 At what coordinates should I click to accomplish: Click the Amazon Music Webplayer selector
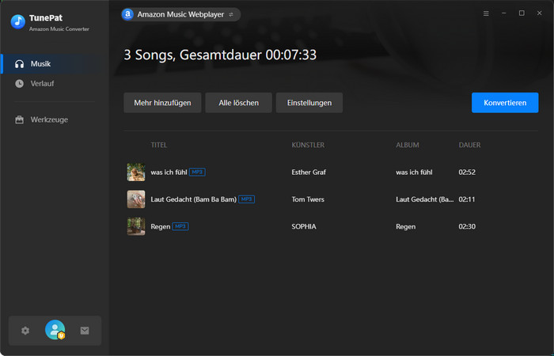(x=181, y=14)
